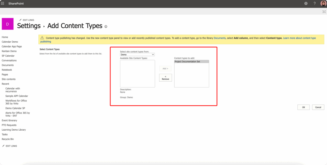Navigate to Site contents in sidebar
This screenshot has width=327, height=165.
tap(9, 79)
